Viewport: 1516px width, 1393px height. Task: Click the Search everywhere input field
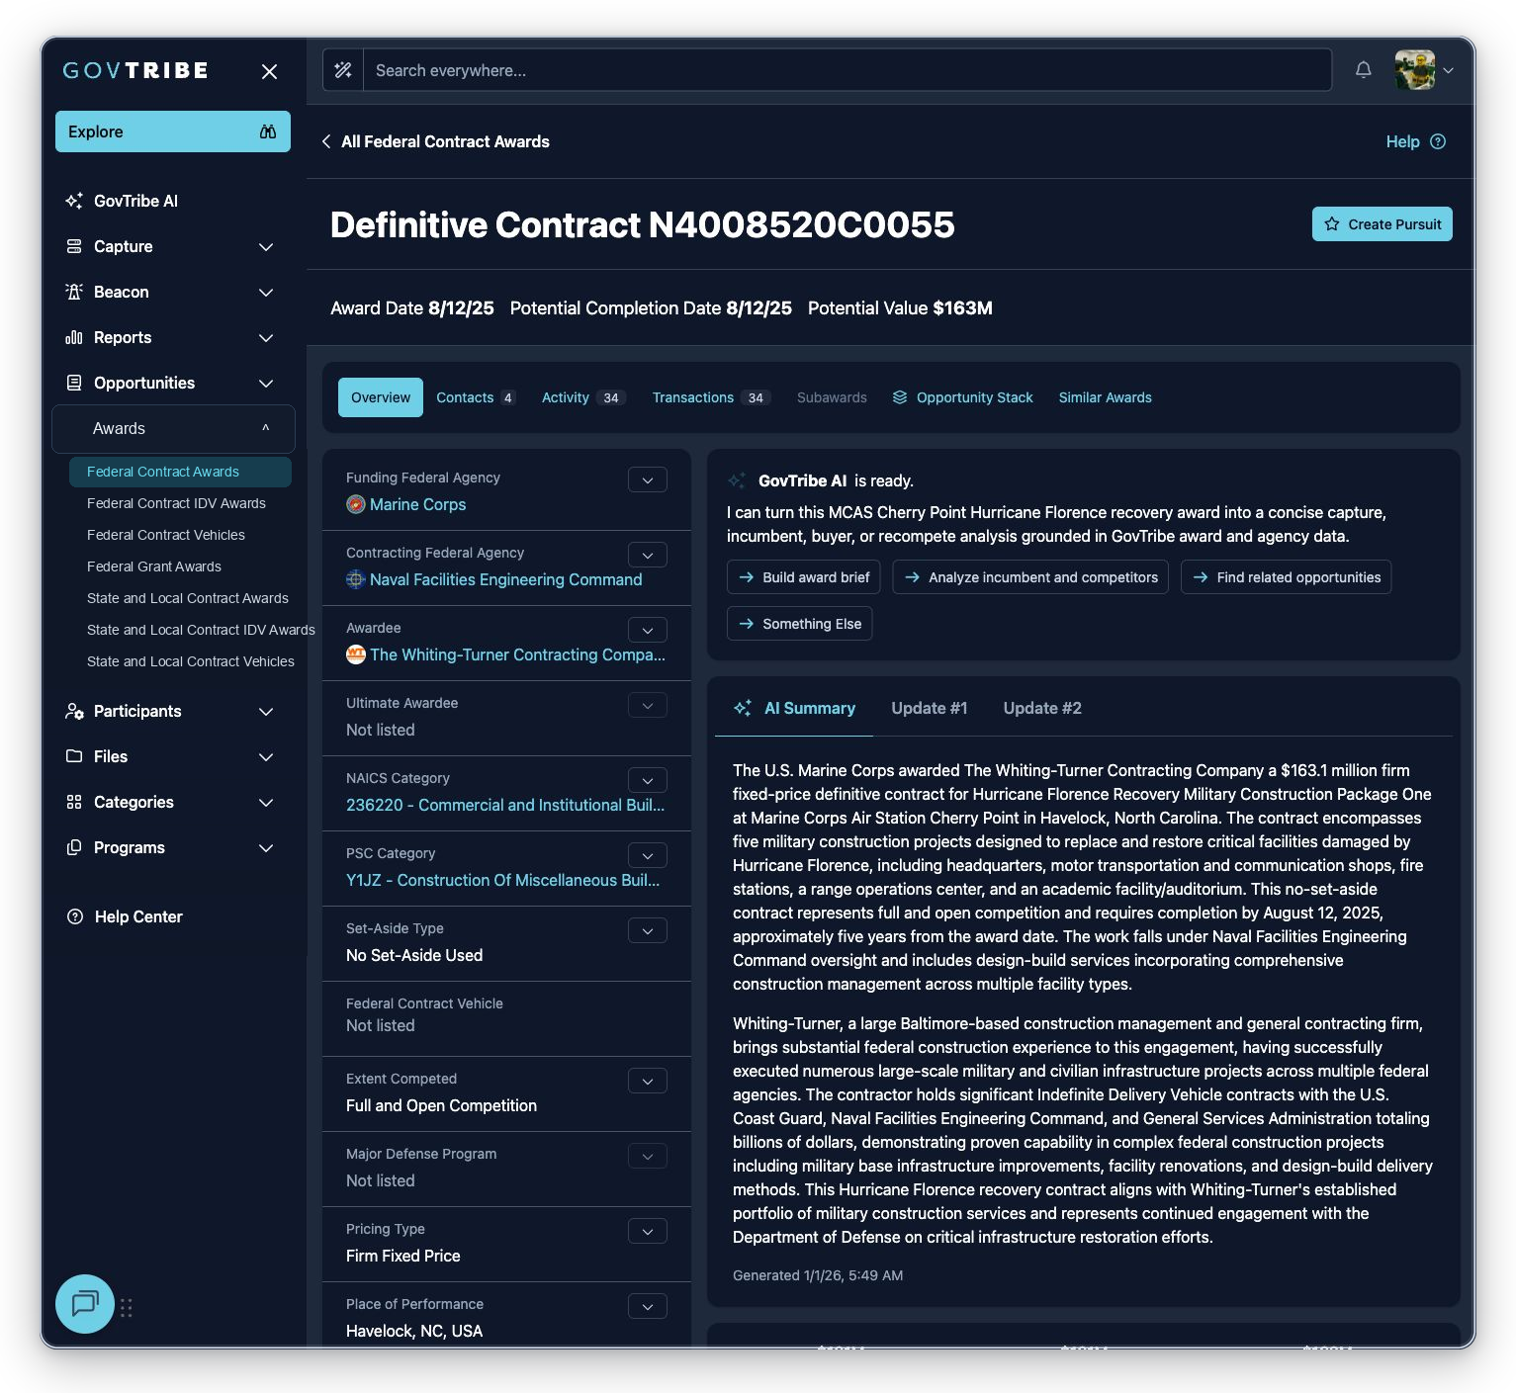(x=847, y=70)
